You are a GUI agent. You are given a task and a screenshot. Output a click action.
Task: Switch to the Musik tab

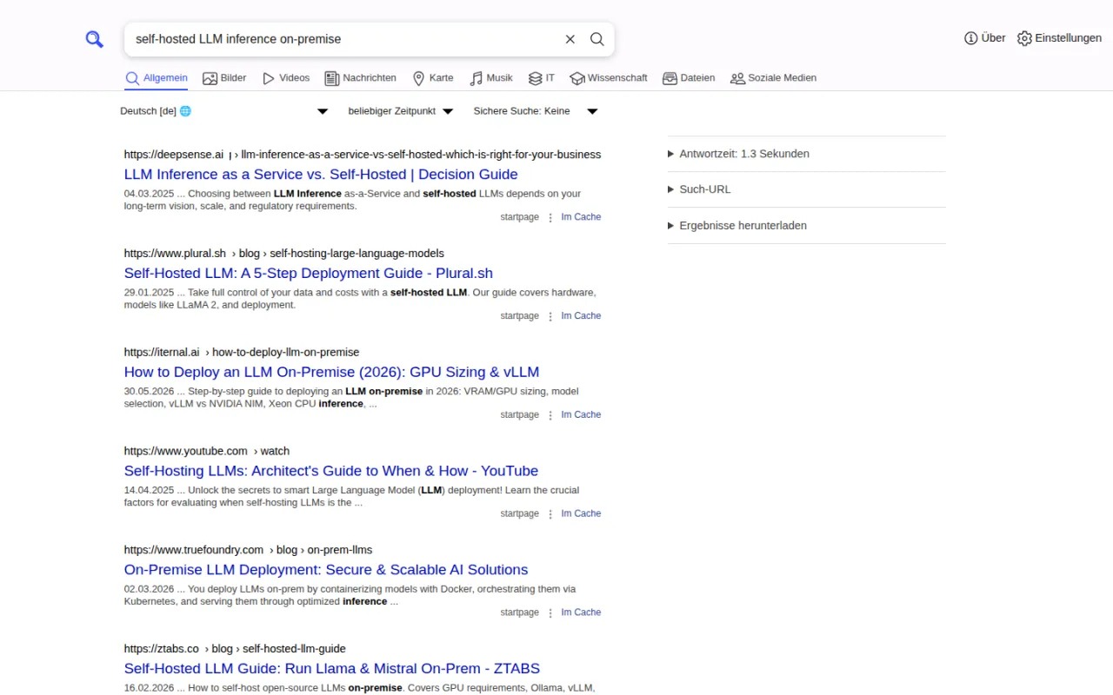click(x=491, y=78)
